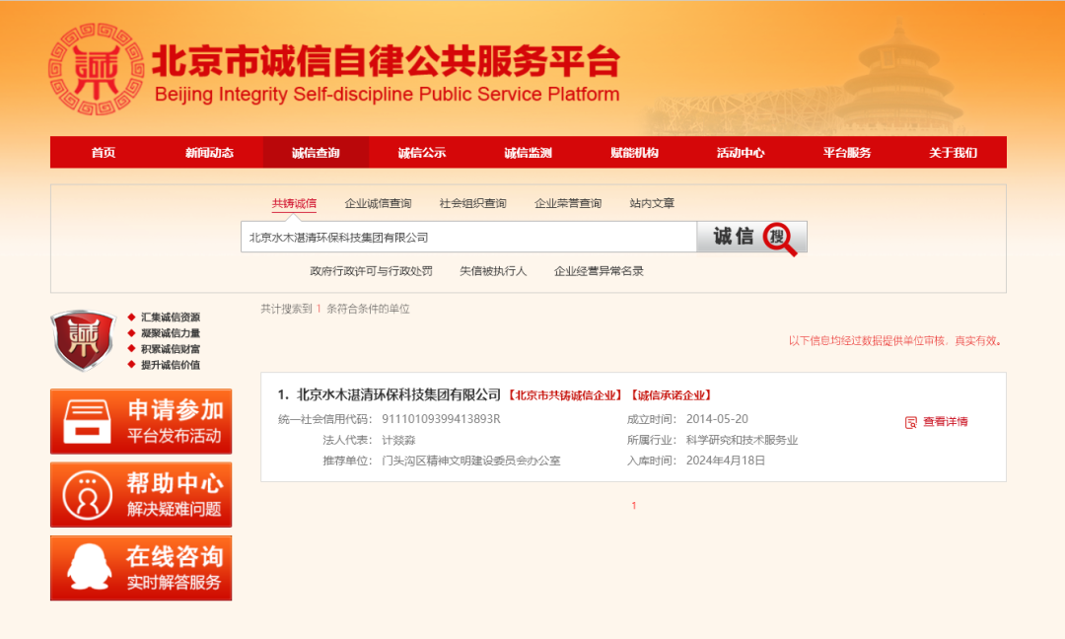Screen dimensions: 1065x639
Task: Select the 站内文章 search tab
Action: pyautogui.click(x=652, y=204)
